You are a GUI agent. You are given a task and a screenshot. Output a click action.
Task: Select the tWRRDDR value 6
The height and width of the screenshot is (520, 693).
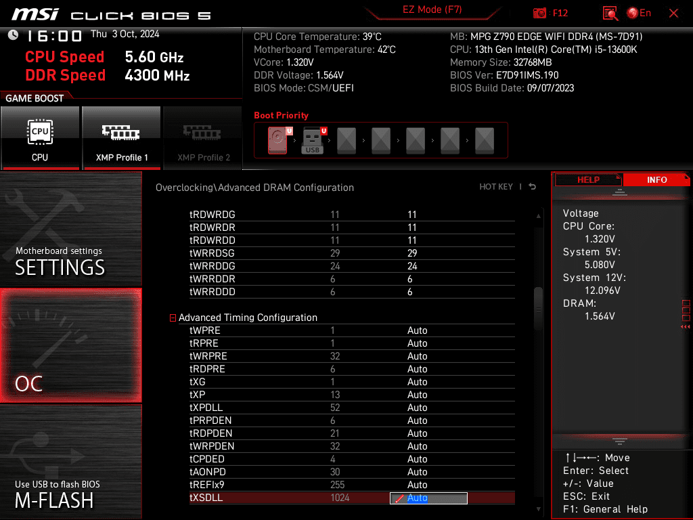pos(409,279)
